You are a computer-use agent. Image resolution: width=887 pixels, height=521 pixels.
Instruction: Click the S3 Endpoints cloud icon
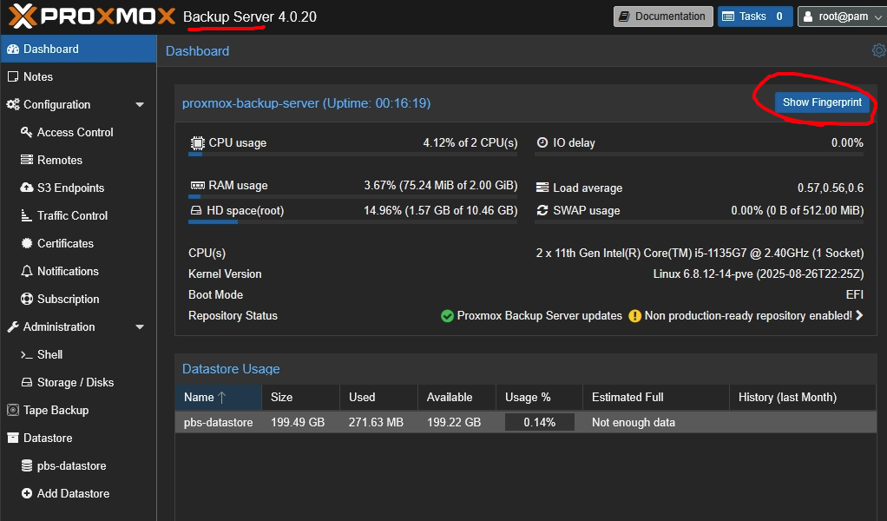(27, 188)
